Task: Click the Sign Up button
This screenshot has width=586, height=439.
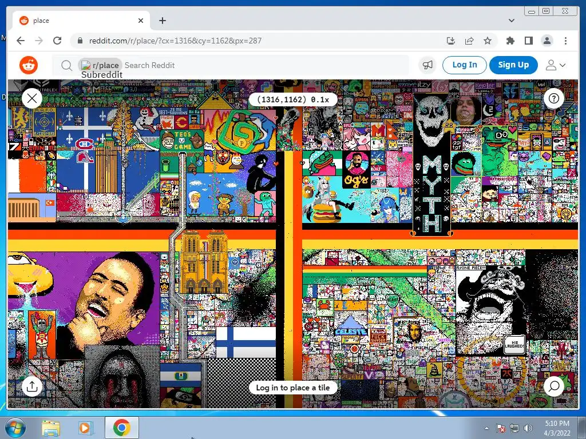Action: pyautogui.click(x=513, y=65)
